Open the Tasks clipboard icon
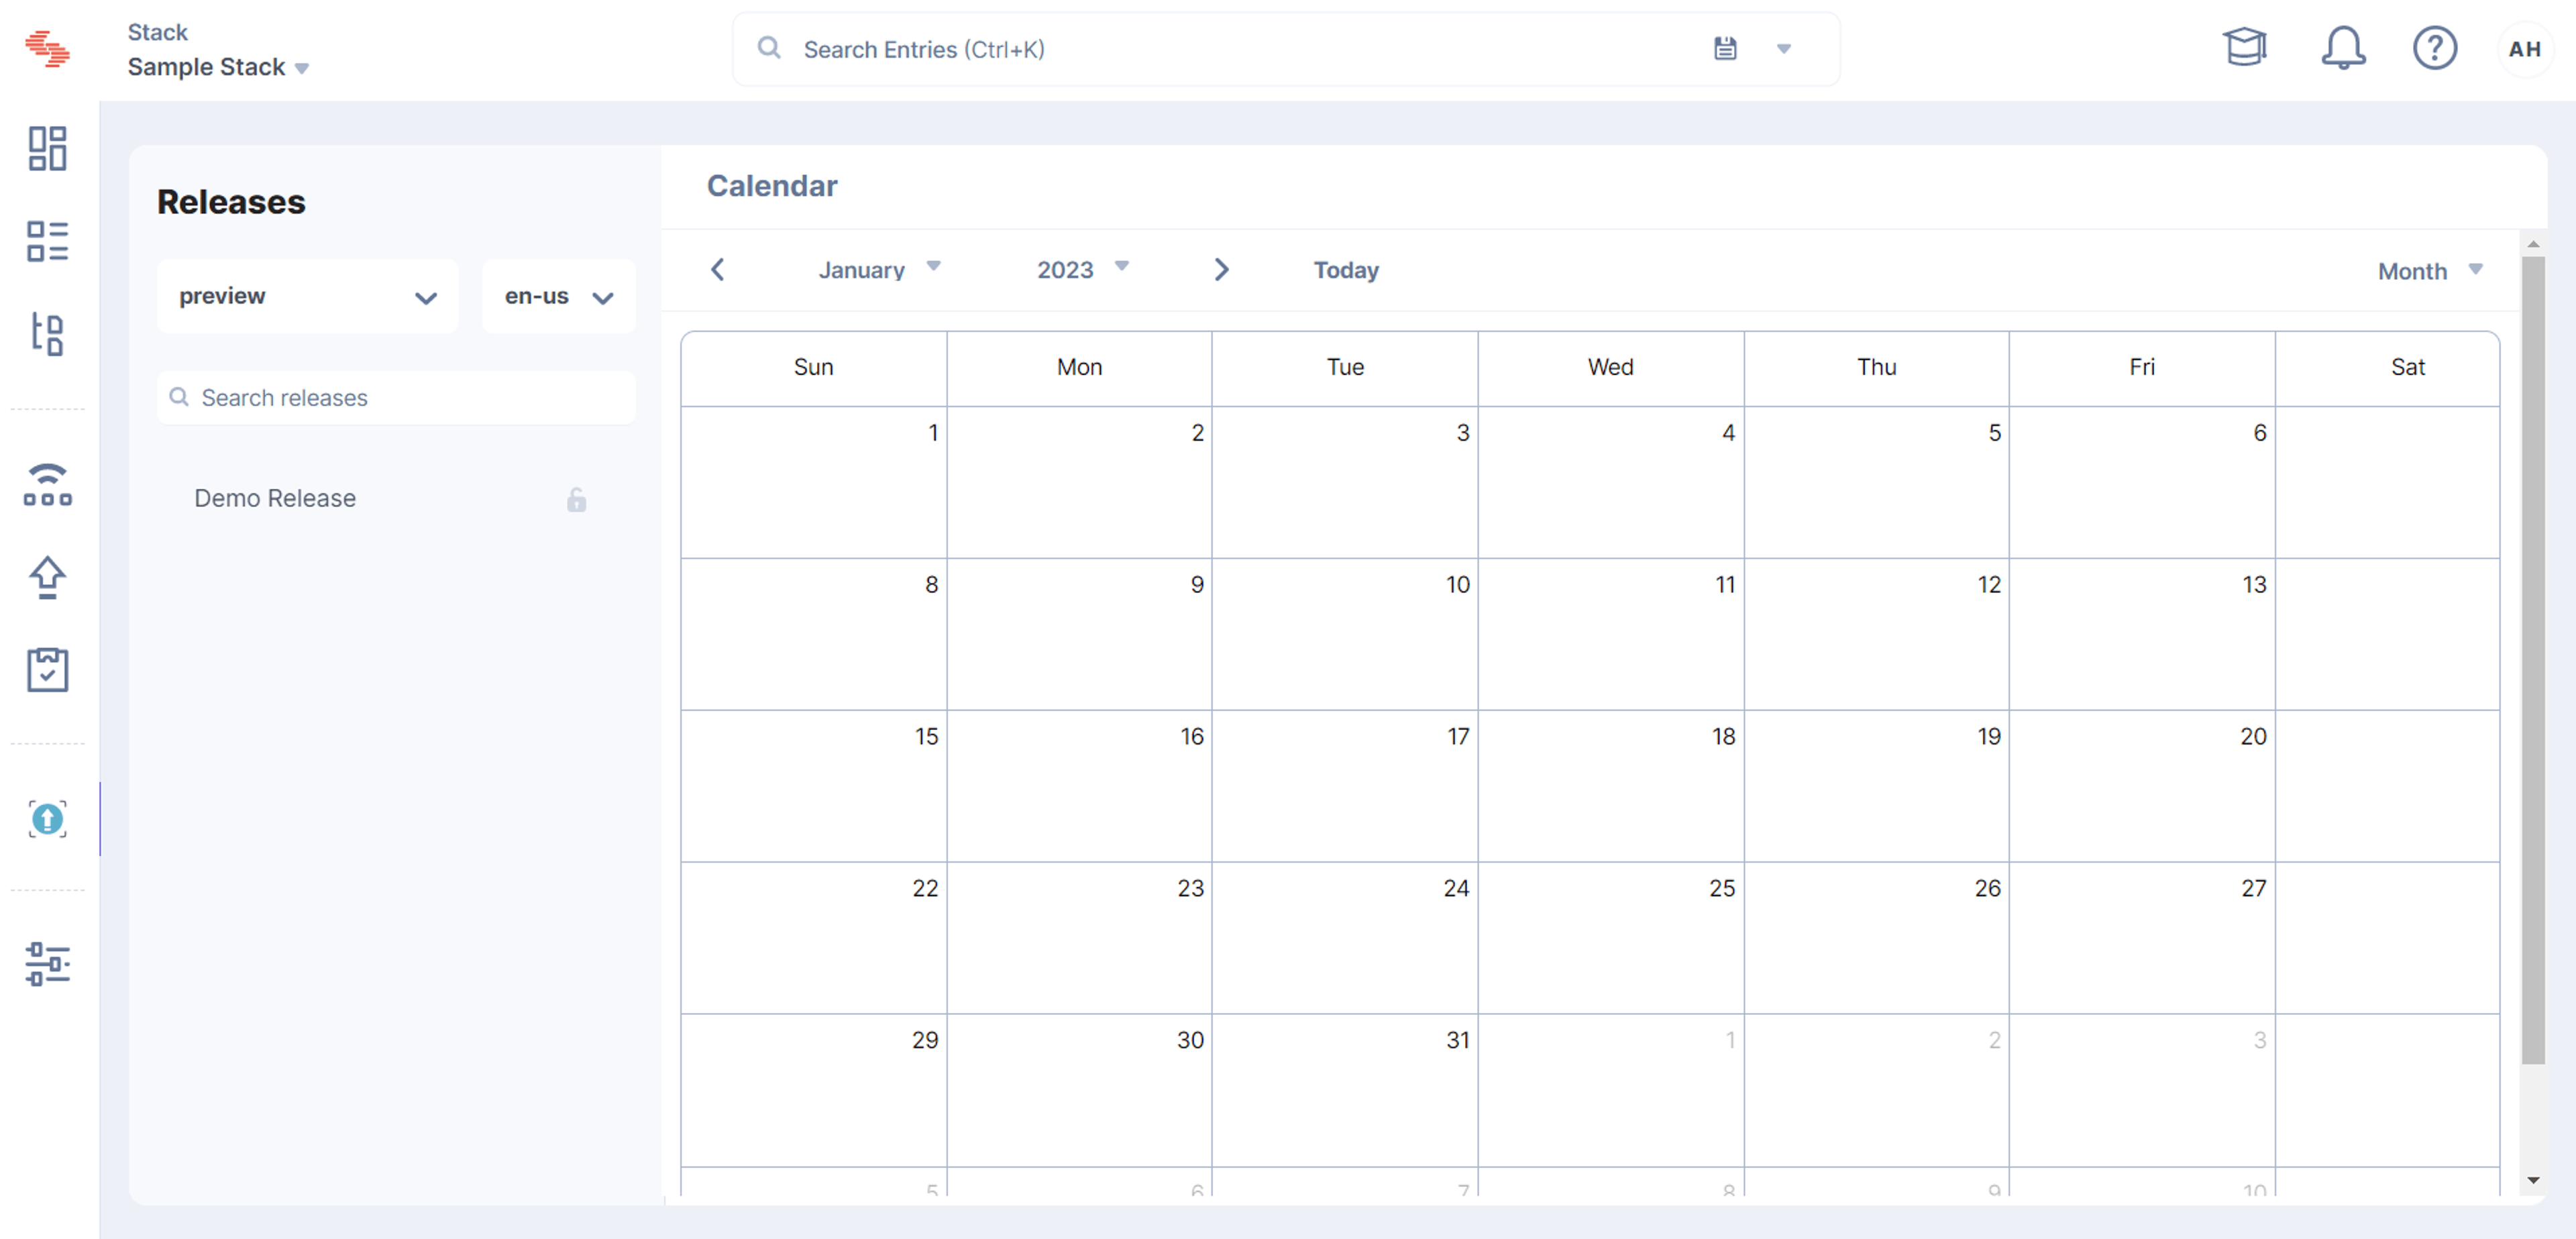 pyautogui.click(x=47, y=669)
